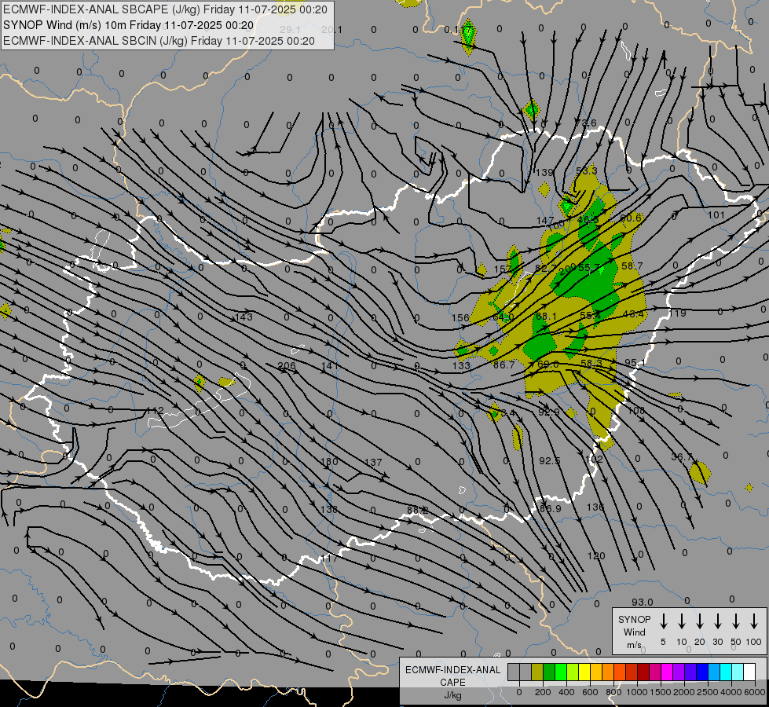
Task: Click the map value 156
Action: pos(460,317)
